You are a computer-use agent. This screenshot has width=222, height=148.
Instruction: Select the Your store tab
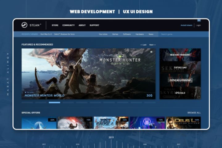tap(103, 34)
